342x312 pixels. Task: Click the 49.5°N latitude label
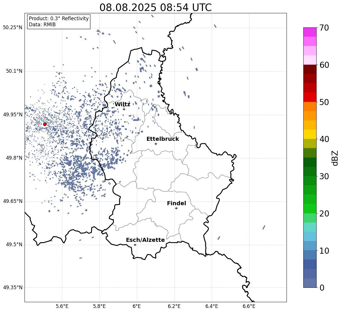coord(14,244)
